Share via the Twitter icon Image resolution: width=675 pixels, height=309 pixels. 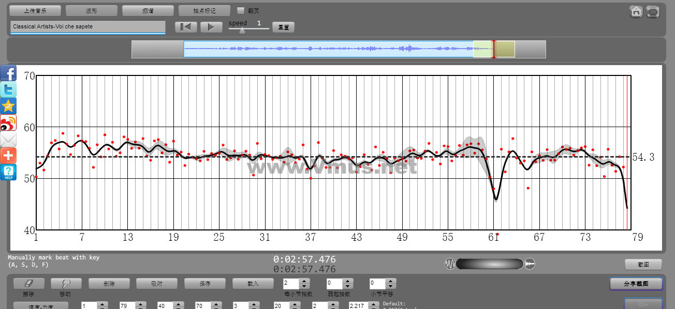tap(8, 89)
